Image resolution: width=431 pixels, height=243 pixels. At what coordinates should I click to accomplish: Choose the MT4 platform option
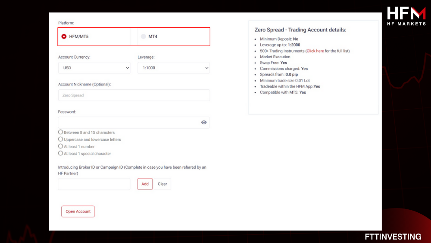pyautogui.click(x=144, y=37)
